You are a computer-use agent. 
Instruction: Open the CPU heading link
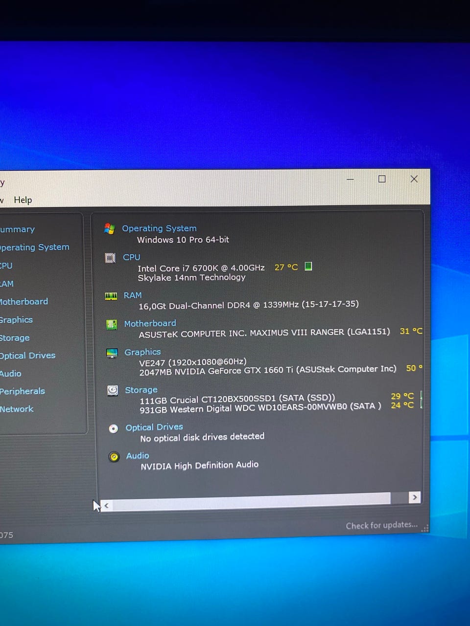click(x=131, y=257)
